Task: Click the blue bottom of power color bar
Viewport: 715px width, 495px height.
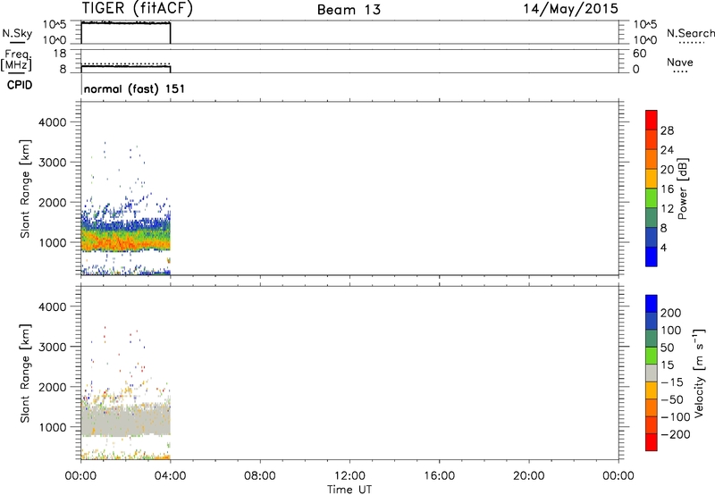Action: [x=652, y=256]
